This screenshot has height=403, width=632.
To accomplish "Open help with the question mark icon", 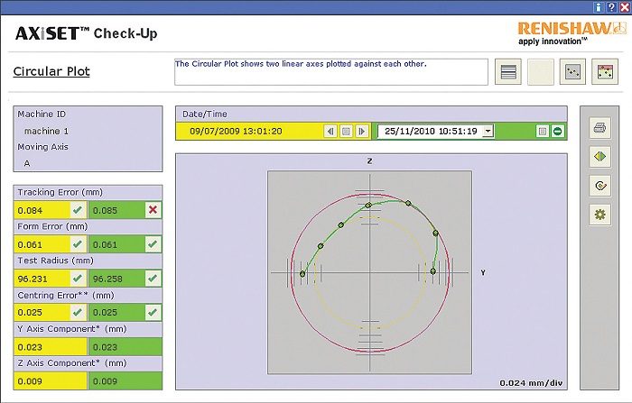I will coord(611,7).
